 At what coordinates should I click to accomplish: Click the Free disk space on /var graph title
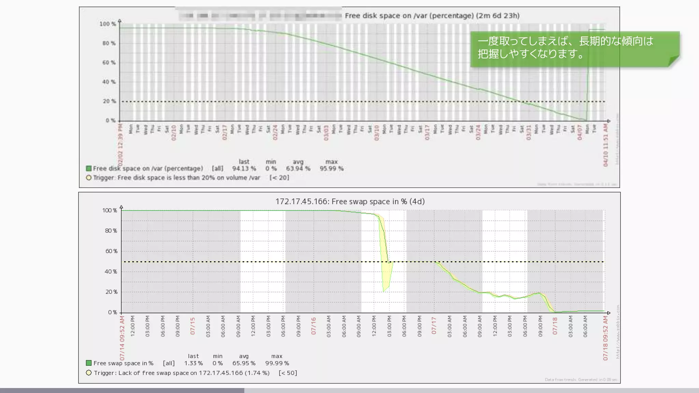point(432,16)
